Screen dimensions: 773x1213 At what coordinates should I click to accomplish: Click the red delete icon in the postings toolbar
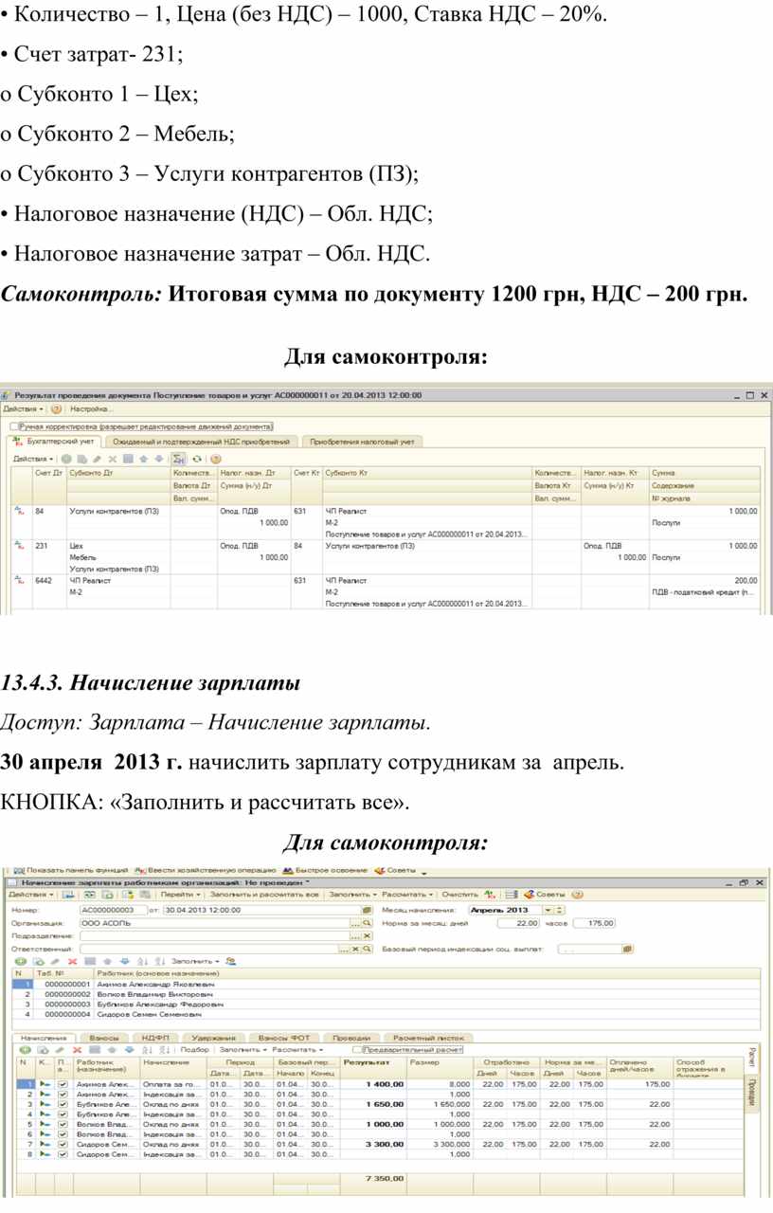tap(113, 459)
